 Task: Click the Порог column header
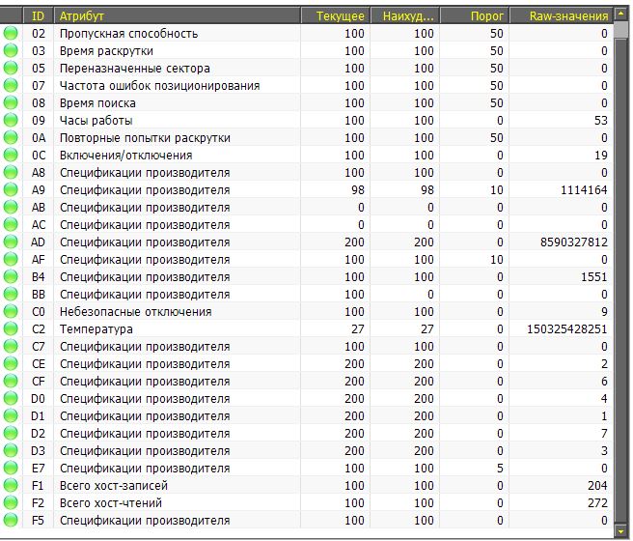pos(475,16)
